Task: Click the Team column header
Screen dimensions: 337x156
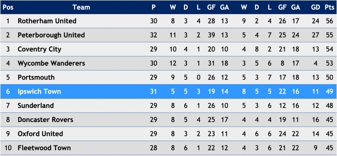Action: (x=81, y=7)
